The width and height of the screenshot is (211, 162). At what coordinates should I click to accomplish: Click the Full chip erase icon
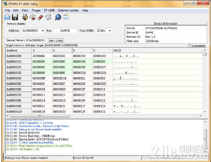tap(41, 17)
